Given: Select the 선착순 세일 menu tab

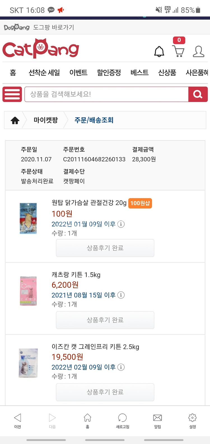Looking at the screenshot, I should pos(44,73).
